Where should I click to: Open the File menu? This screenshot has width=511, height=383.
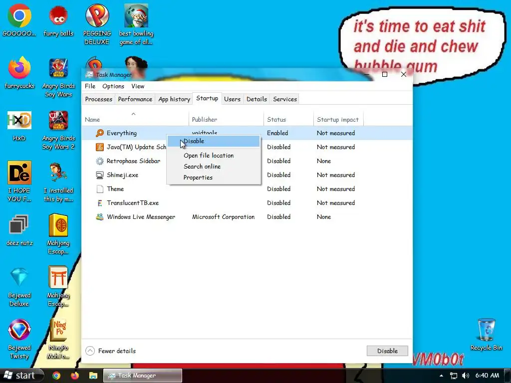pos(90,86)
